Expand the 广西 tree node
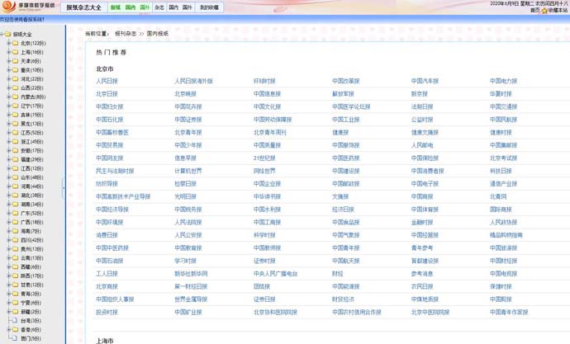 click(9, 222)
